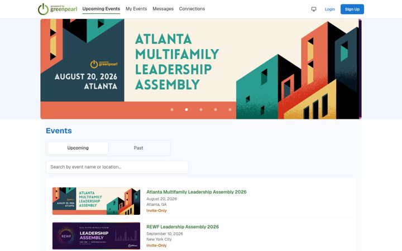Open the REWF Leadership Assembly thumbnail
This screenshot has width=402, height=251.
pos(96,236)
